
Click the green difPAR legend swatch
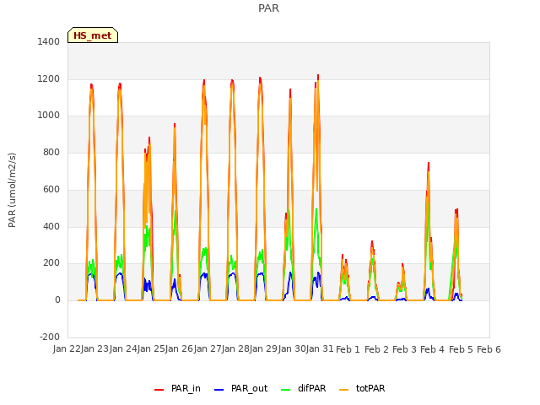286,390
